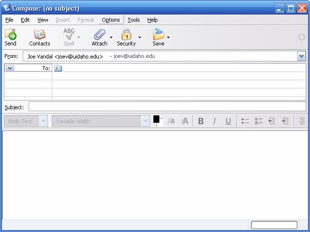Open the File menu
The height and width of the screenshot is (232, 310).
[x=9, y=20]
